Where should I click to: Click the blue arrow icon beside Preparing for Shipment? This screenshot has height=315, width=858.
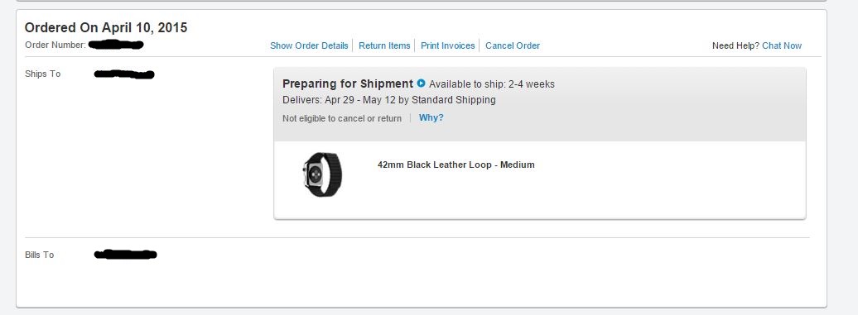coord(421,84)
